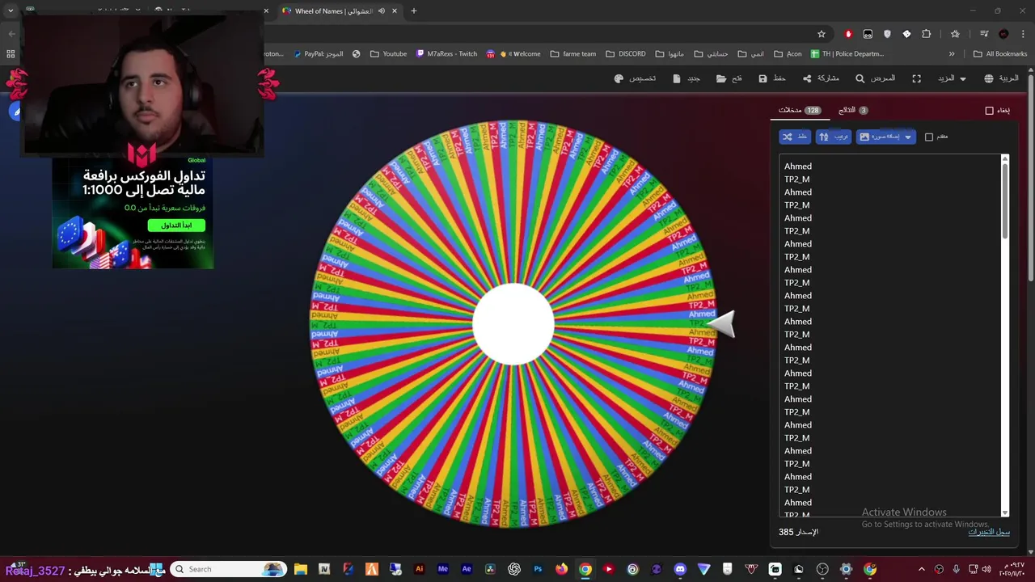
Task: Open the Chrome tab search dropdown
Action: 11,11
